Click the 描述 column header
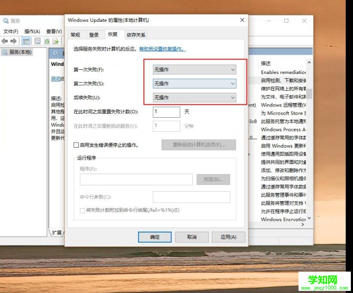This screenshot has height=293, width=353. click(x=266, y=63)
